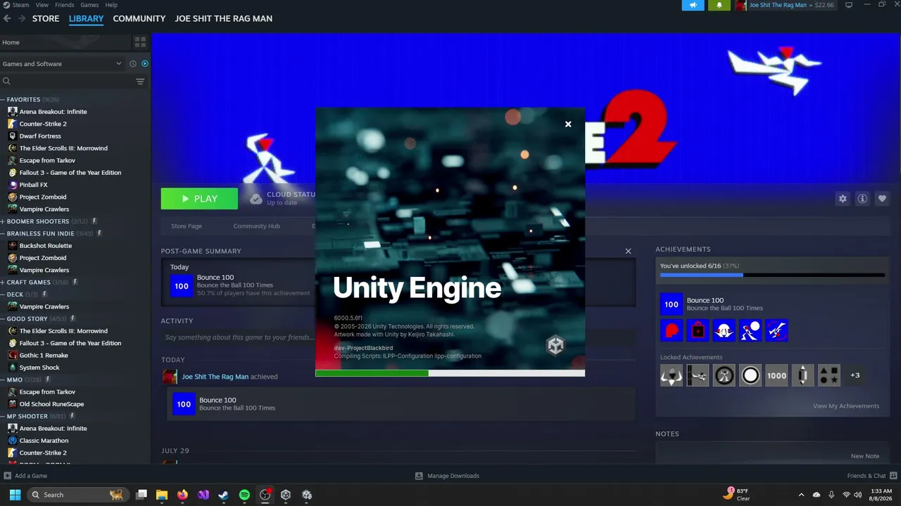Open the Steam menu
Screen dimensions: 901x506
tap(20, 5)
